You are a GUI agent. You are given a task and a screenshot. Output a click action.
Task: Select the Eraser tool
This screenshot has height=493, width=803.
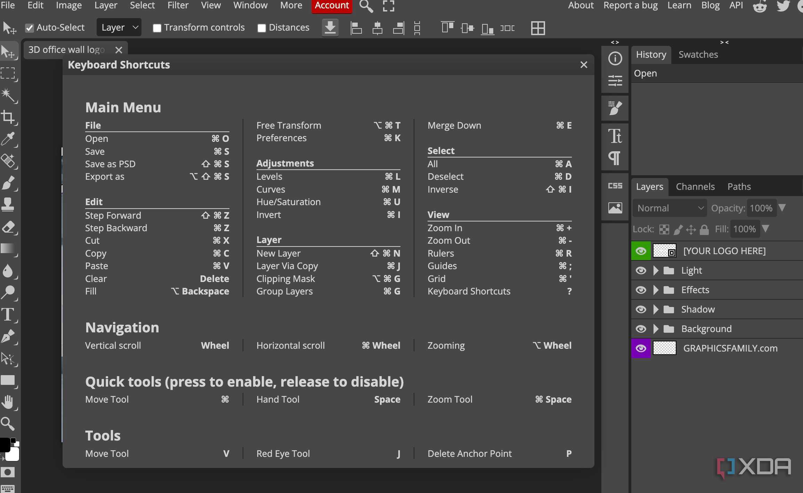[x=8, y=227]
